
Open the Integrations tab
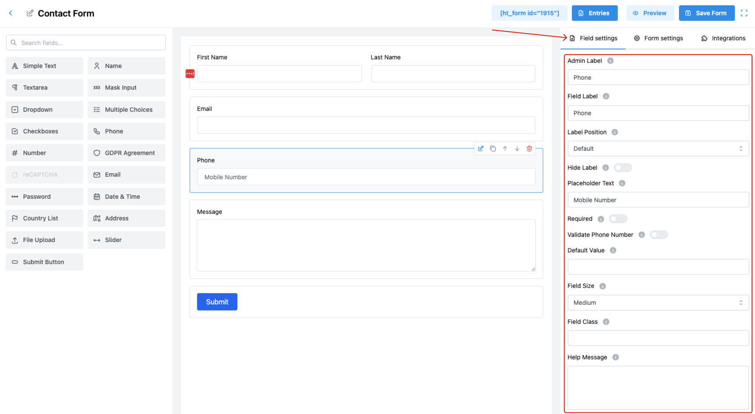pyautogui.click(x=723, y=38)
